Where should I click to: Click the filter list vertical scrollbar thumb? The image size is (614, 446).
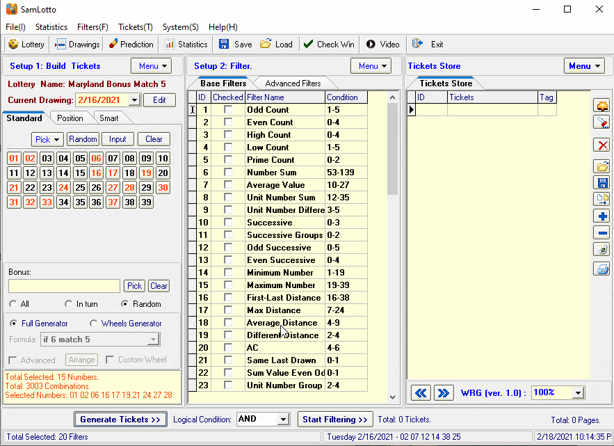pos(392,149)
